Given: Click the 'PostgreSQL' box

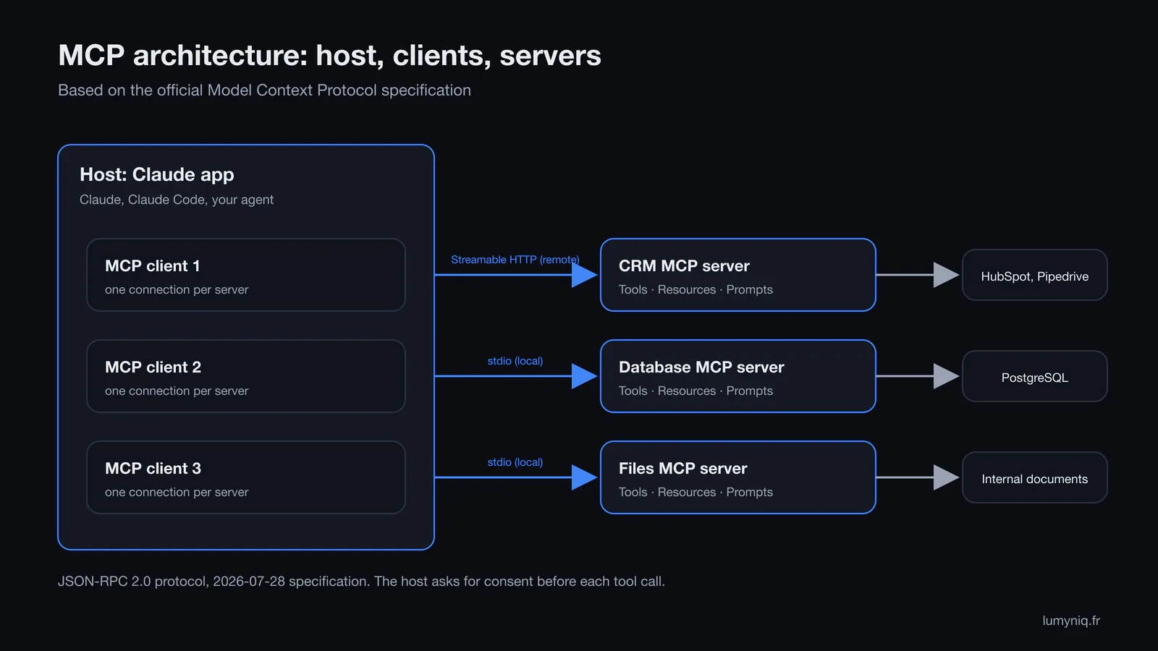Looking at the screenshot, I should point(1035,376).
